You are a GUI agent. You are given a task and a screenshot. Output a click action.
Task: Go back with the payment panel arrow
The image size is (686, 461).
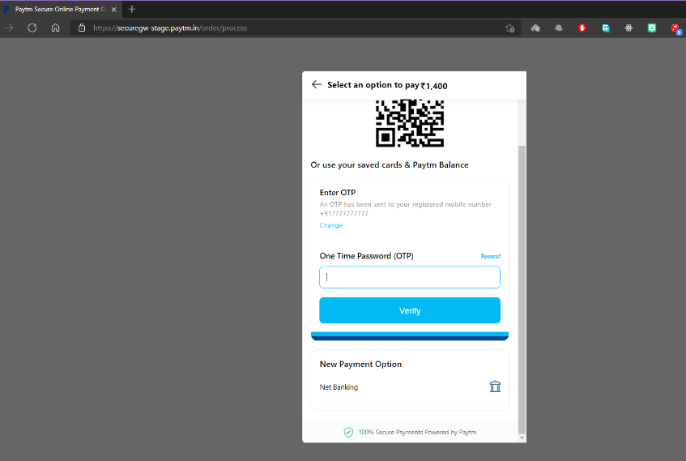[317, 84]
